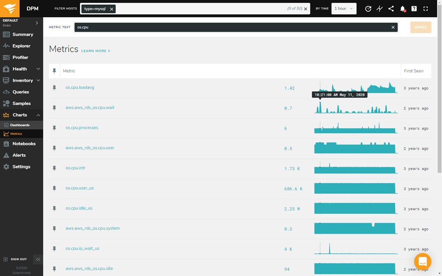Go to the Profiler page
Image resolution: width=442 pixels, height=276 pixels.
pyautogui.click(x=20, y=57)
